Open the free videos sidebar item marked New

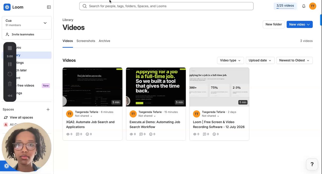27,85
